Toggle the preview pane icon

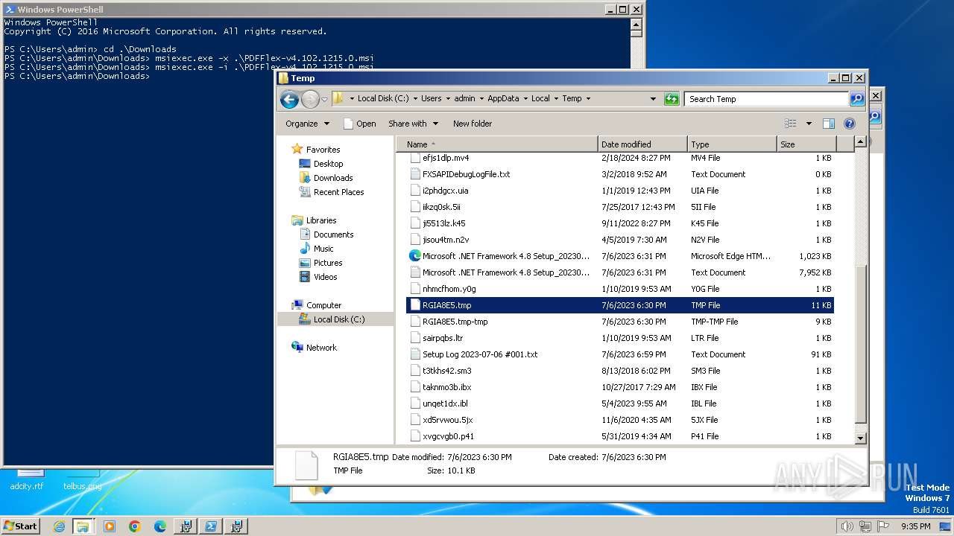[829, 124]
